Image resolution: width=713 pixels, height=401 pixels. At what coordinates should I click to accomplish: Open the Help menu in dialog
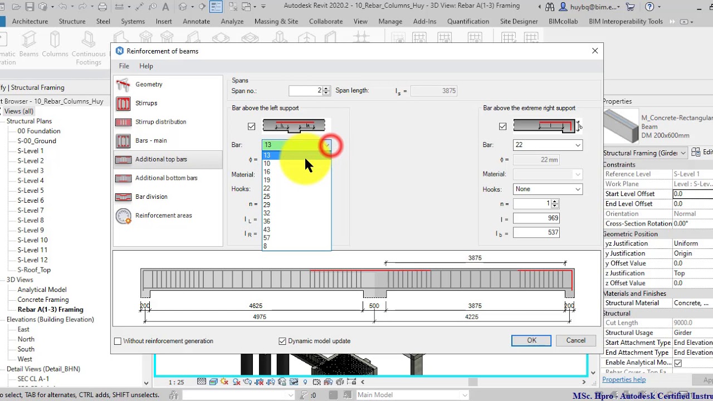146,66
